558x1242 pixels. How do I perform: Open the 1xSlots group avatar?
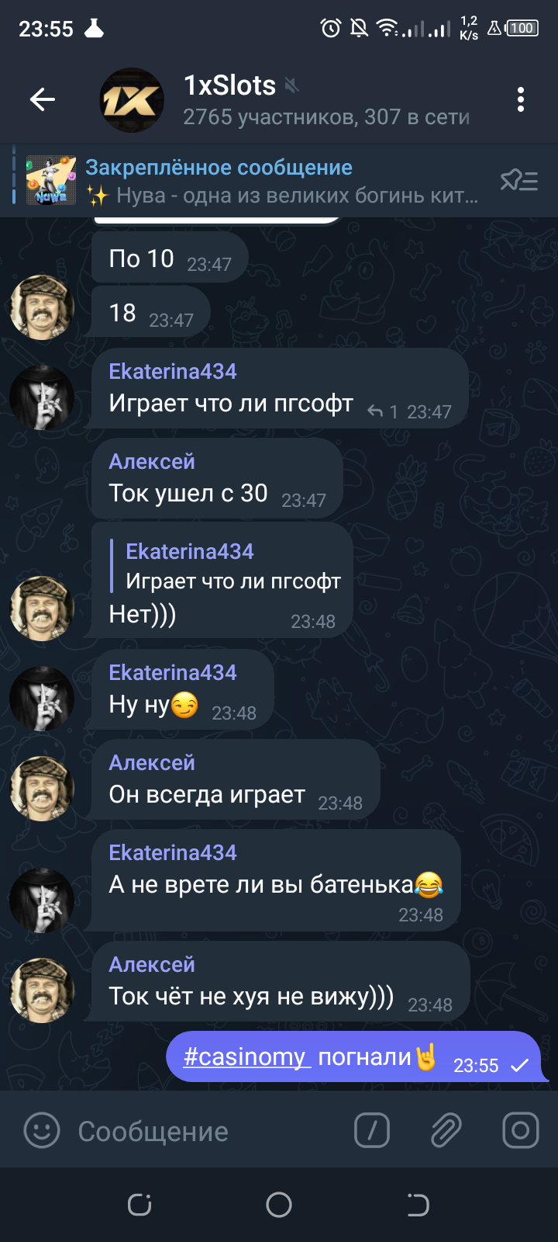[x=132, y=100]
